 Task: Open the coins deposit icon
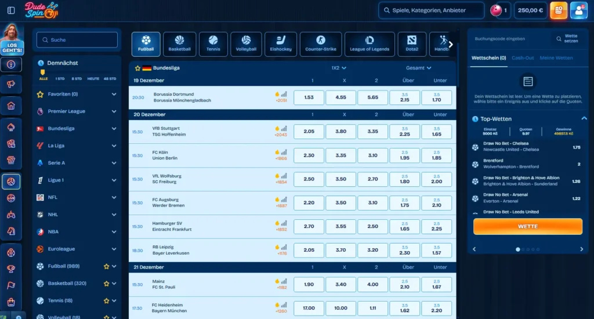coord(559,10)
